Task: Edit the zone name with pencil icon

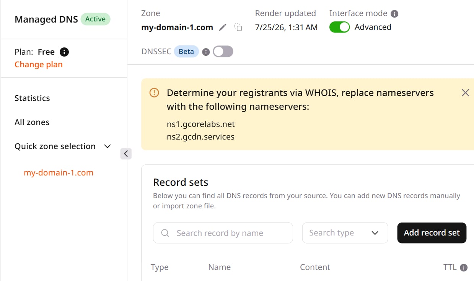Action: point(223,28)
